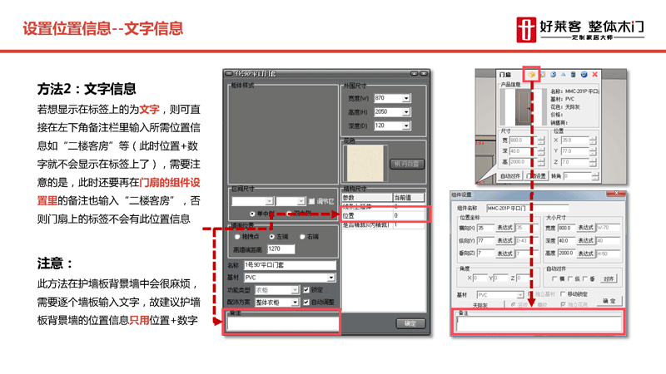666x374 pixels.
Task: Expand the 基材 PVC dropdown in 组件设置
Action: [519, 295]
